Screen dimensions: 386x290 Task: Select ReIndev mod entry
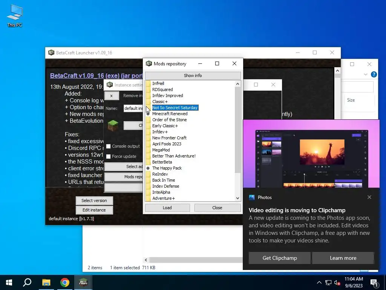point(160,174)
